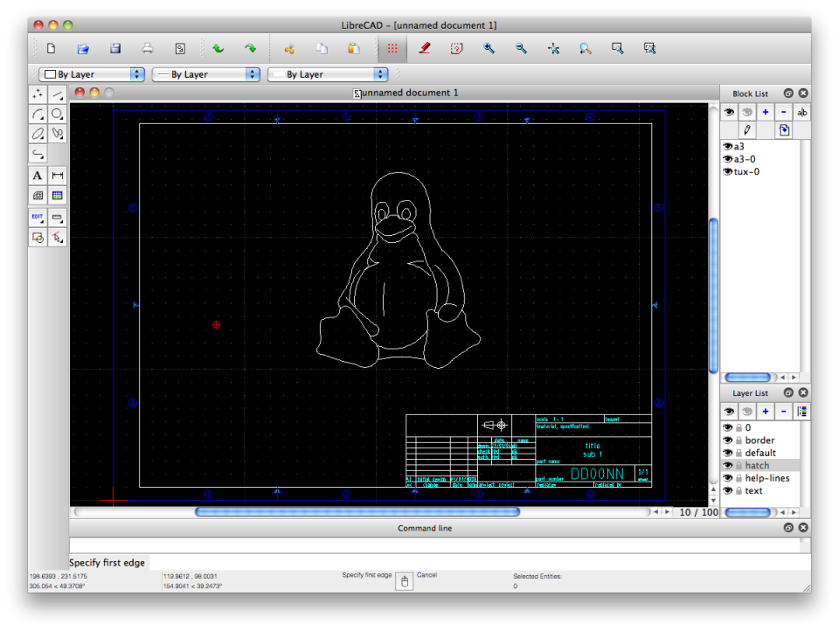This screenshot has height=631, width=839.
Task: Select the Line drawing tool
Action: tap(57, 94)
